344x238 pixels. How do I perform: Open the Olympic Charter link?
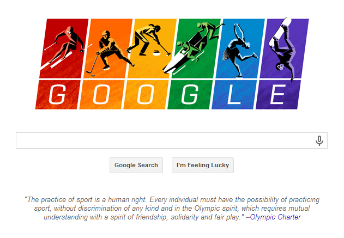(275, 217)
